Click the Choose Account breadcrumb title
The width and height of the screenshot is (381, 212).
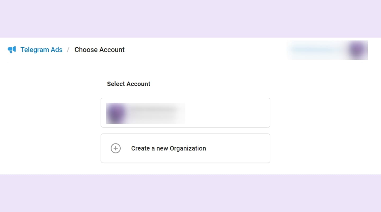tap(99, 50)
